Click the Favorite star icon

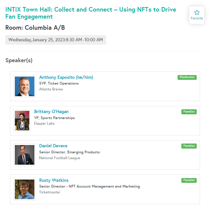(197, 12)
